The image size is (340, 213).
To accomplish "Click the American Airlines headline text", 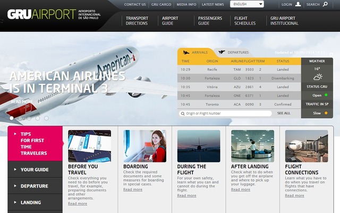I will (67, 82).
